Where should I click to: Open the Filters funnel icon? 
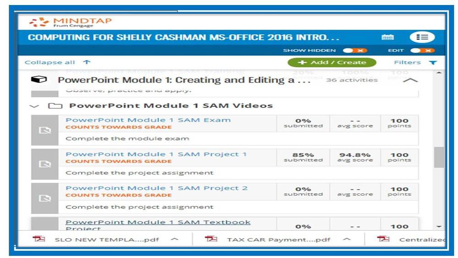point(432,63)
